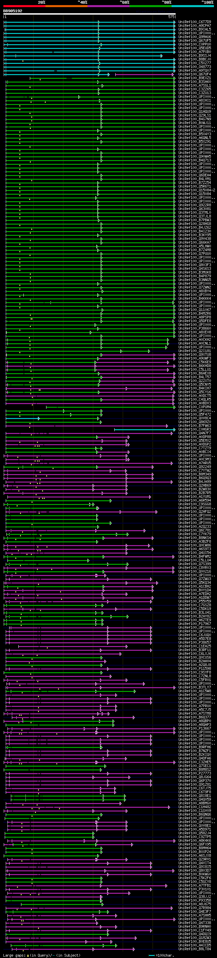Click the green ~80% identity legend segment
The height and width of the screenshot is (958, 217).
point(151,6)
